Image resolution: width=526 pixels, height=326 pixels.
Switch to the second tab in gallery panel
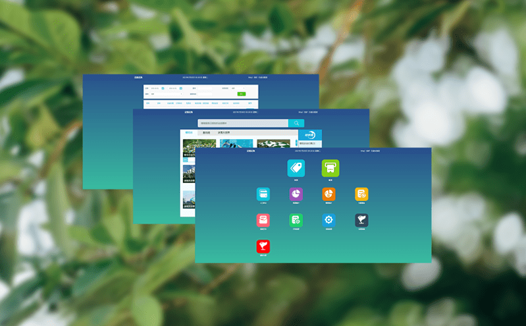(x=206, y=132)
